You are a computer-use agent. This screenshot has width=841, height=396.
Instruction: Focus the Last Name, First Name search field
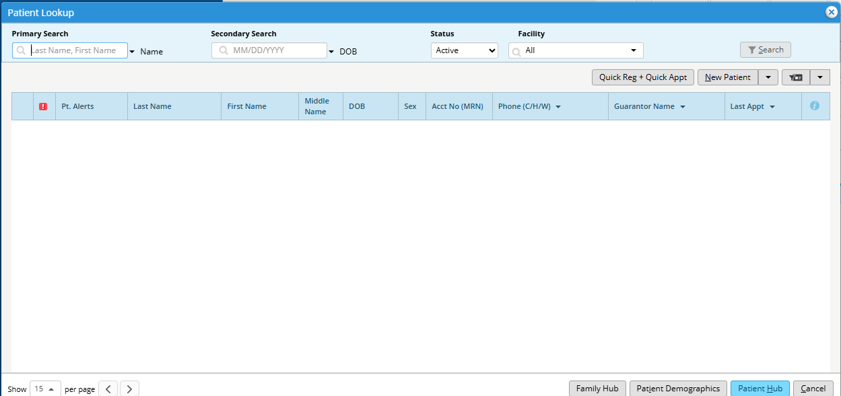click(x=70, y=50)
